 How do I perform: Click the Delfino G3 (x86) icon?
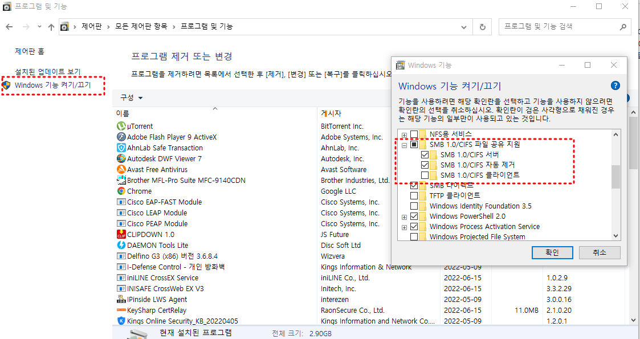click(121, 256)
